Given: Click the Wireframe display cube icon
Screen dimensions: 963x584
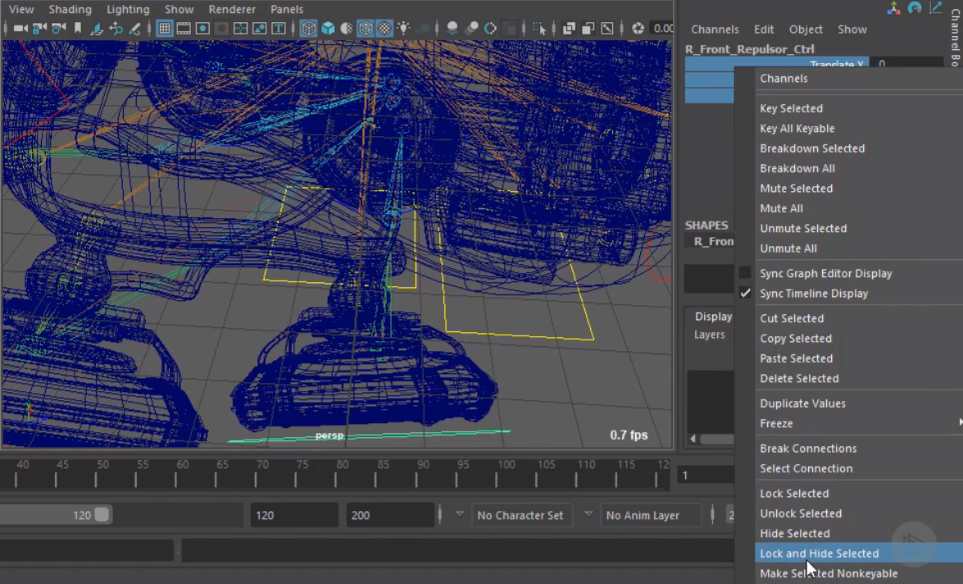Looking at the screenshot, I should tap(308, 28).
